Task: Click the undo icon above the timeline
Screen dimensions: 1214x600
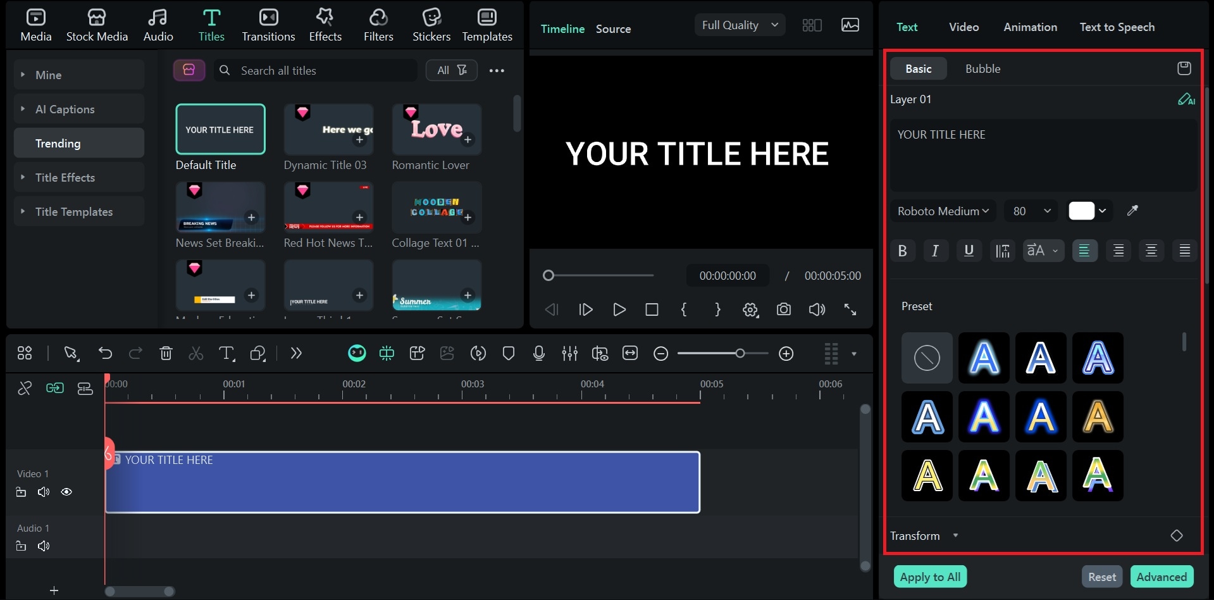Action: pyautogui.click(x=105, y=353)
